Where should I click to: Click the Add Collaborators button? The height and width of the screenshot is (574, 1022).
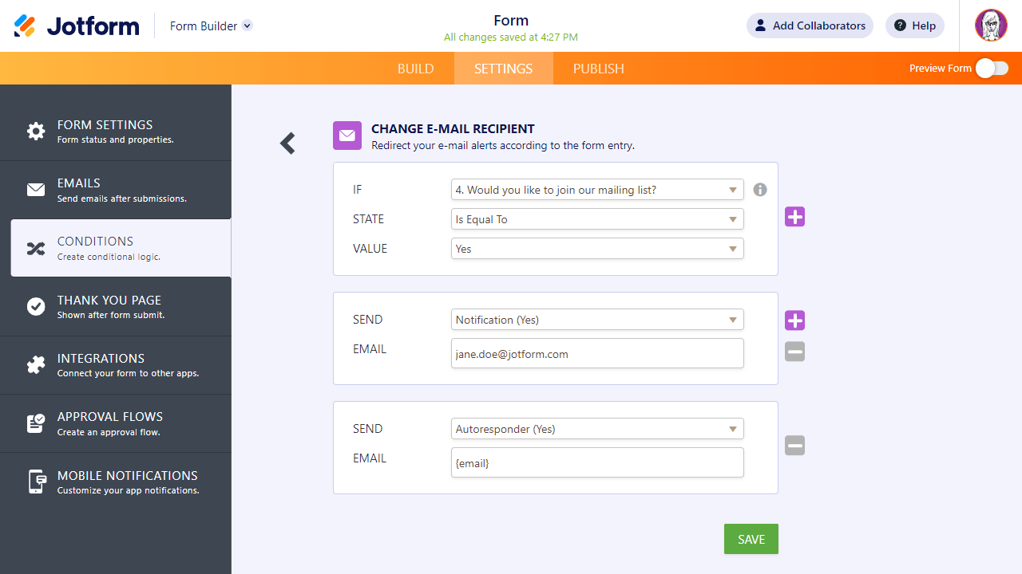click(x=810, y=26)
